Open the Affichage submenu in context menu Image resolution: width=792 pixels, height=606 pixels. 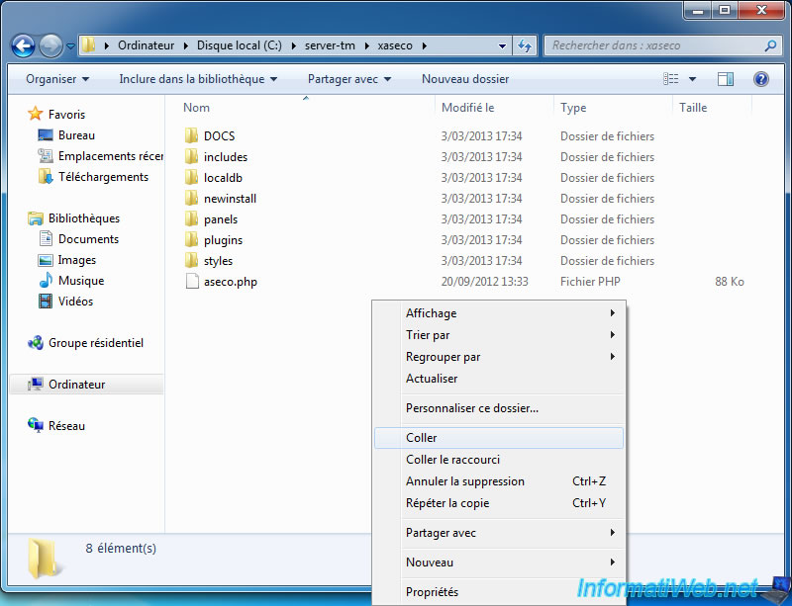pyautogui.click(x=499, y=312)
